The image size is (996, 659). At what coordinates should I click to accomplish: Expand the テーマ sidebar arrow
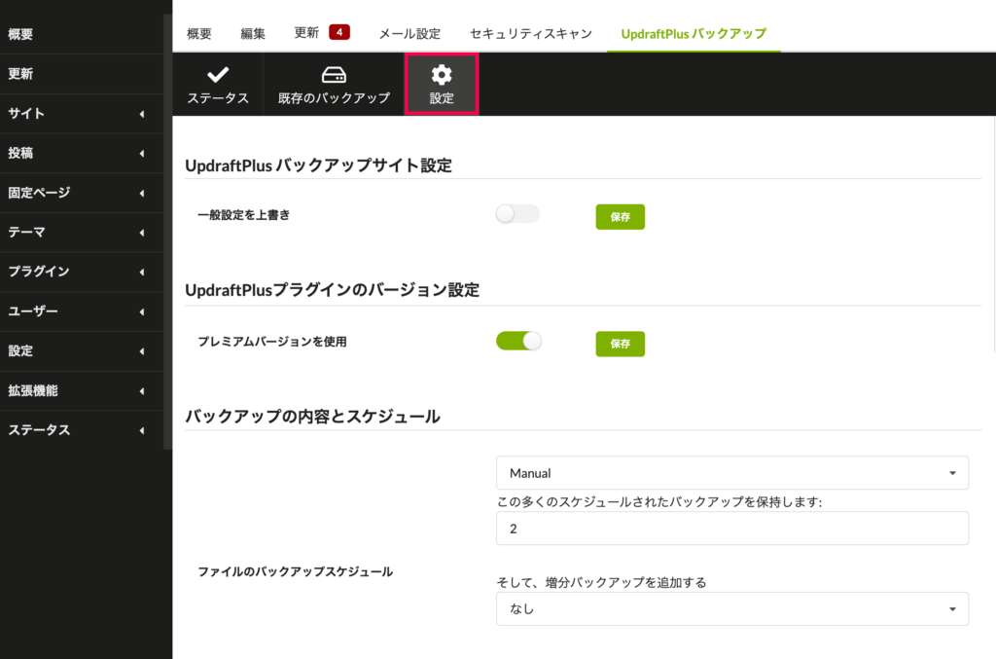142,233
